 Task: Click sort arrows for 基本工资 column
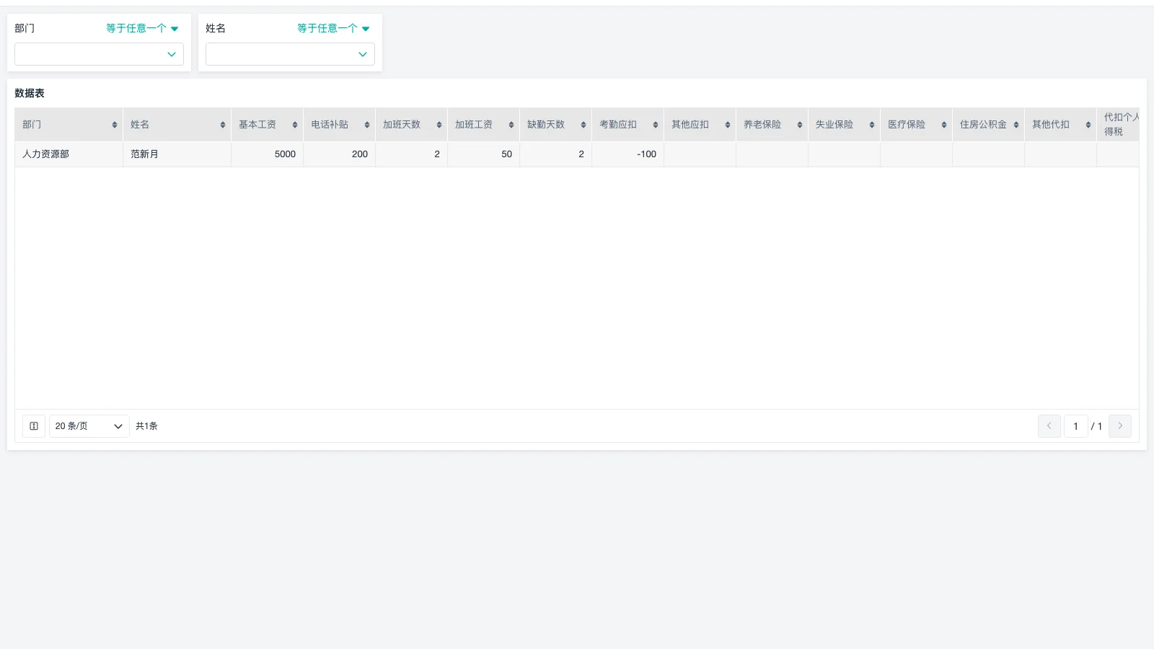[295, 125]
